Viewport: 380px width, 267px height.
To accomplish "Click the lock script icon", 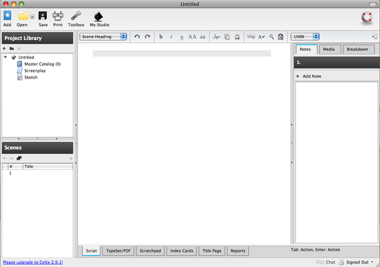I will (x=281, y=37).
